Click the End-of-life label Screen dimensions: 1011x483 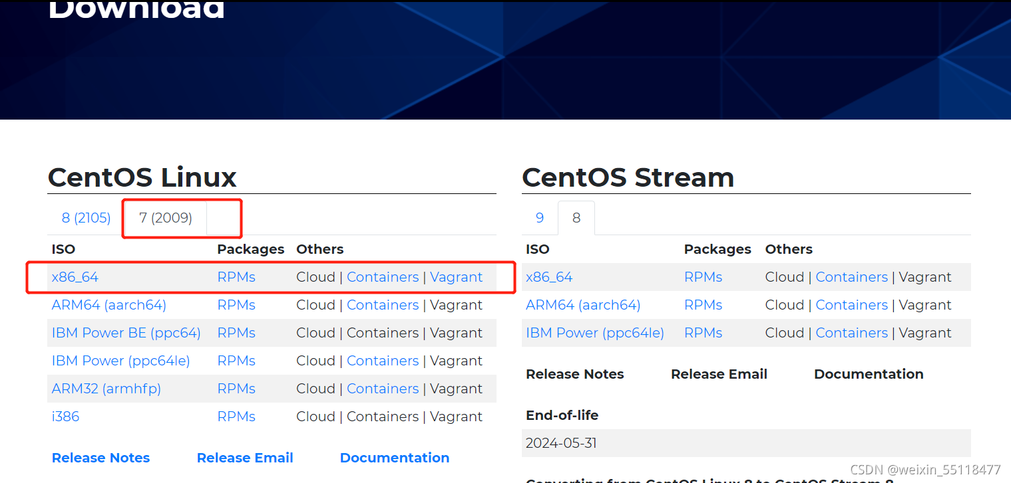[x=562, y=415]
